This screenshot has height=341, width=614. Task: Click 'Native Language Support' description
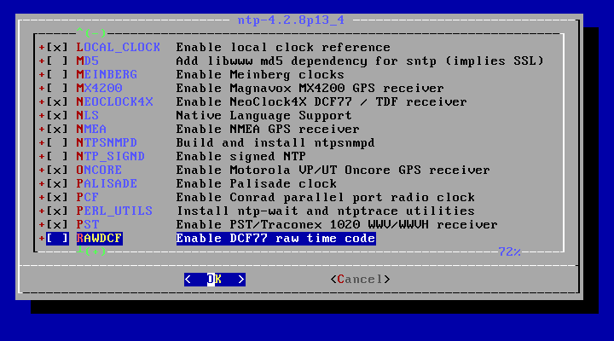coord(264,115)
